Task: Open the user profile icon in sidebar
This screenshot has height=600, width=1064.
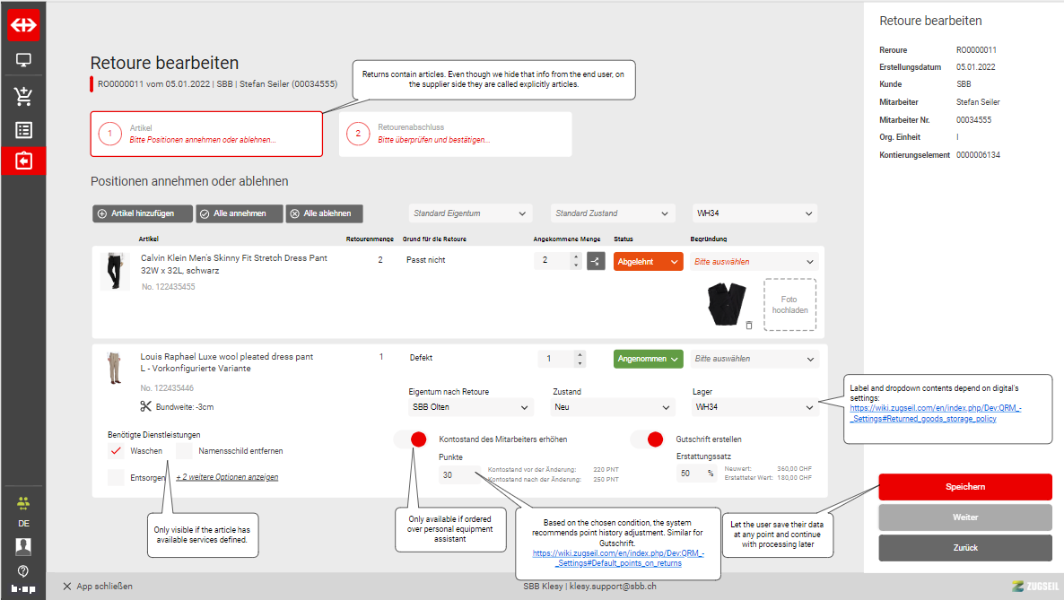Action: (x=23, y=545)
